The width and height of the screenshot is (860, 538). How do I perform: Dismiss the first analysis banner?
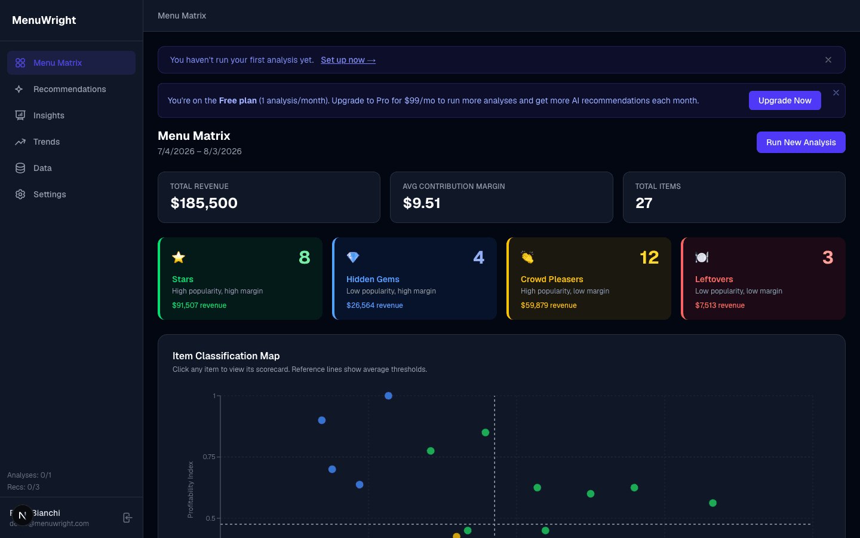(828, 60)
